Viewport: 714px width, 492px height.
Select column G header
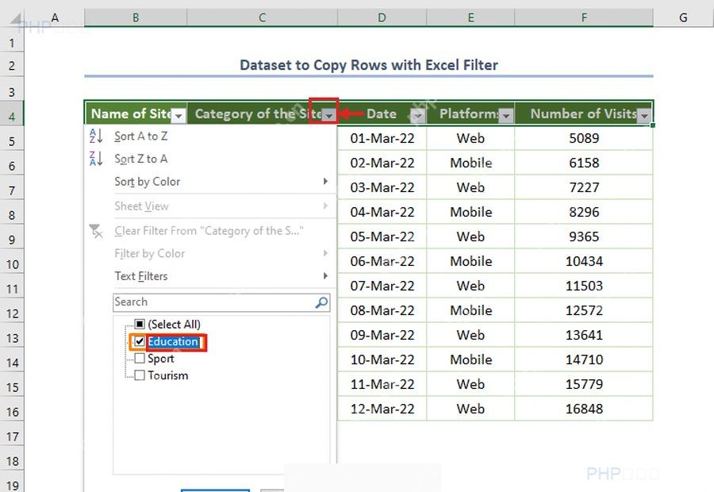click(683, 17)
